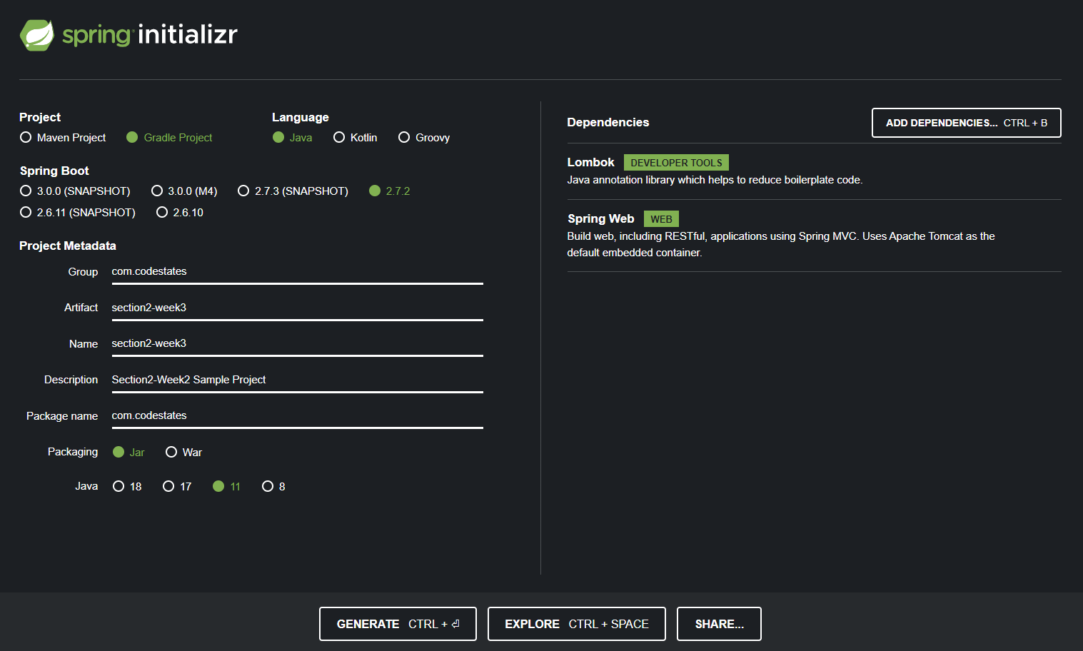Choose Java as the language
This screenshot has height=651, width=1083.
(x=293, y=137)
